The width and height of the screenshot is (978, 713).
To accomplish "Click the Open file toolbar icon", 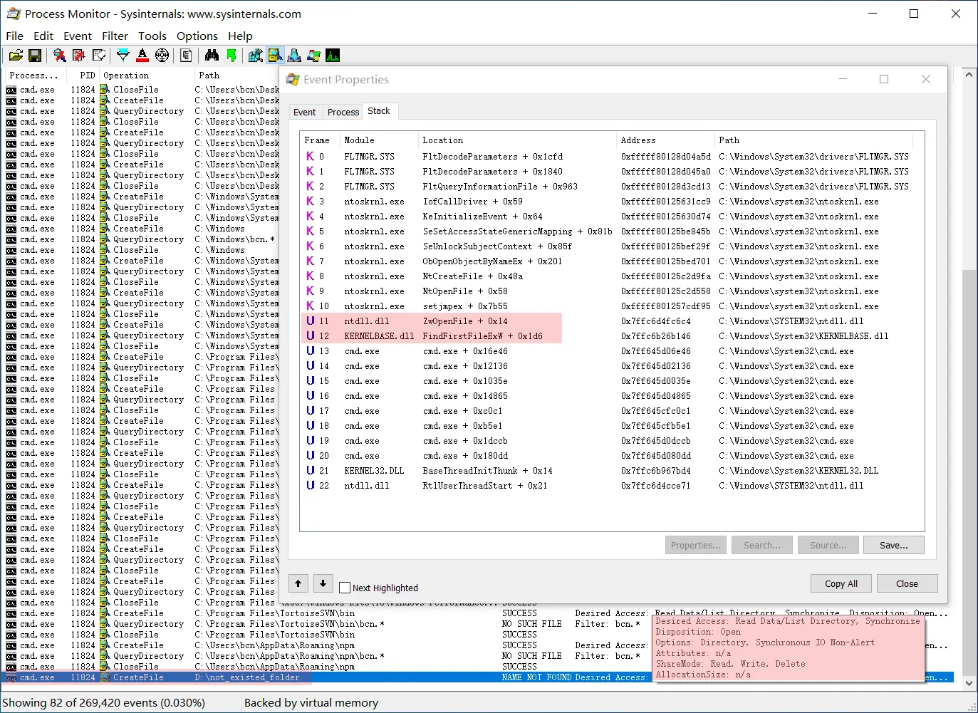I will tap(16, 56).
